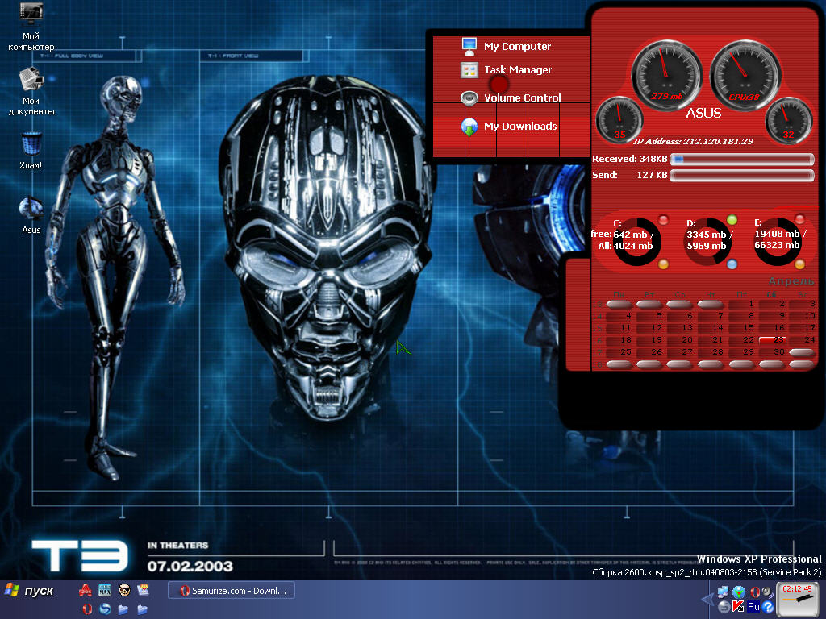
Task: Switch to Samurize.com taskbar window
Action: (x=232, y=591)
